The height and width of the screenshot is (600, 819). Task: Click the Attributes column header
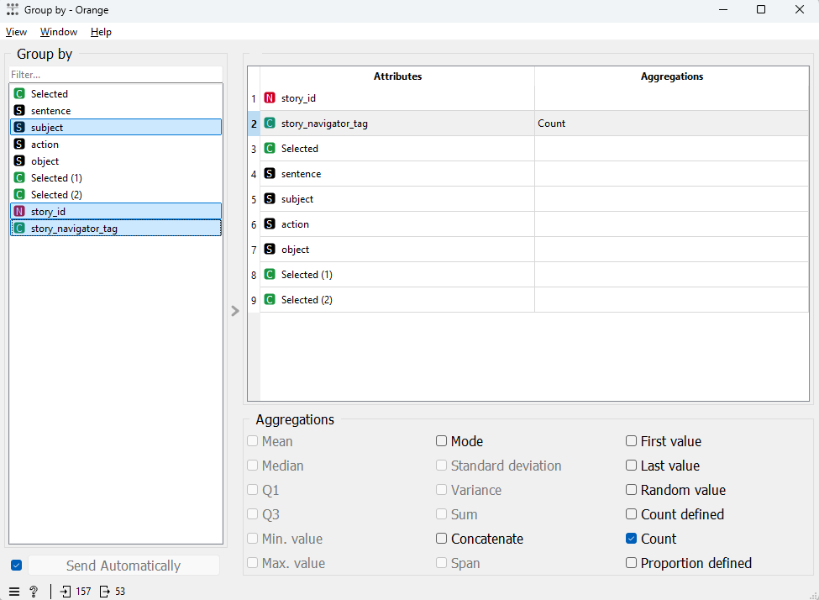[397, 76]
